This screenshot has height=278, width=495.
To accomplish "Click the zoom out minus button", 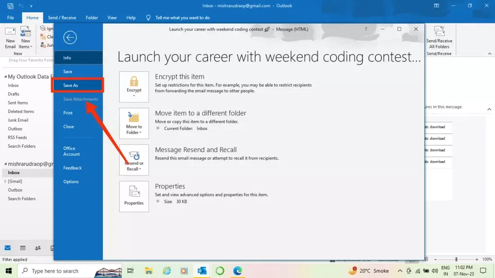I will coord(436,260).
